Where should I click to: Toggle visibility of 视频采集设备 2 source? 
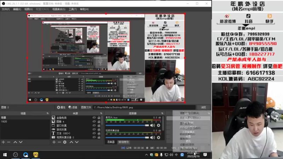[x=94, y=137]
